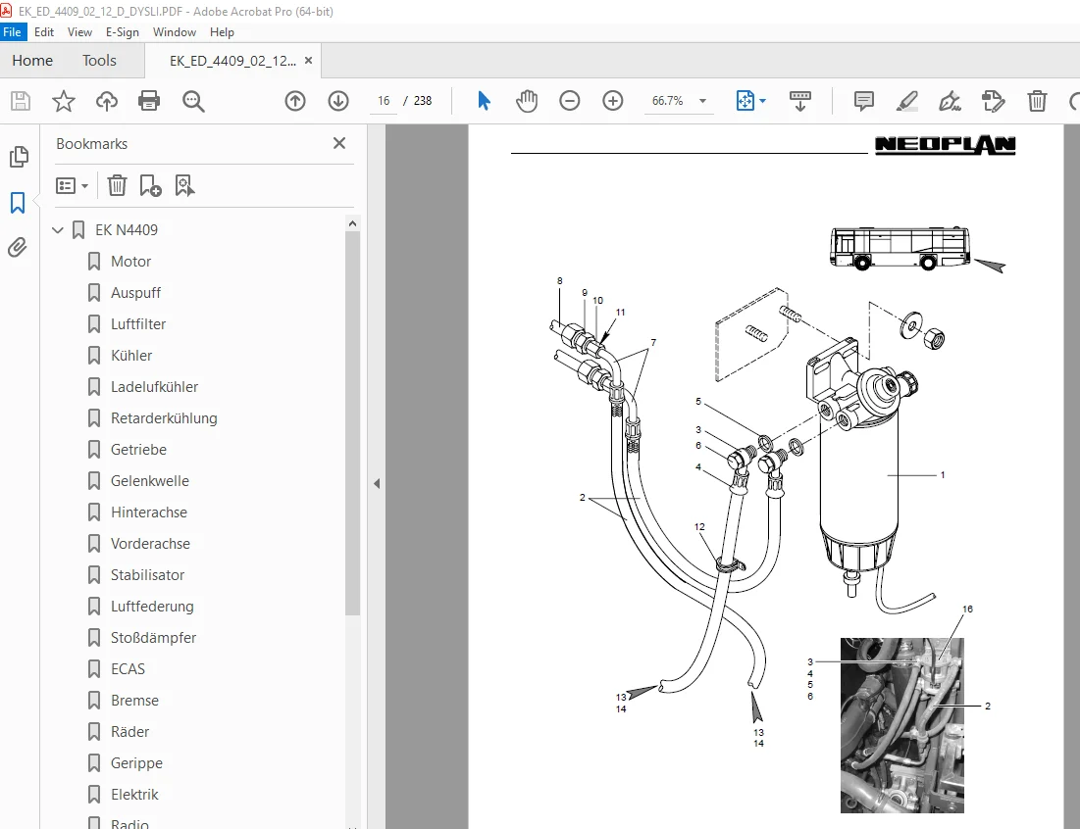1080x829 pixels.
Task: Zoom in with plus icon
Action: (x=612, y=101)
